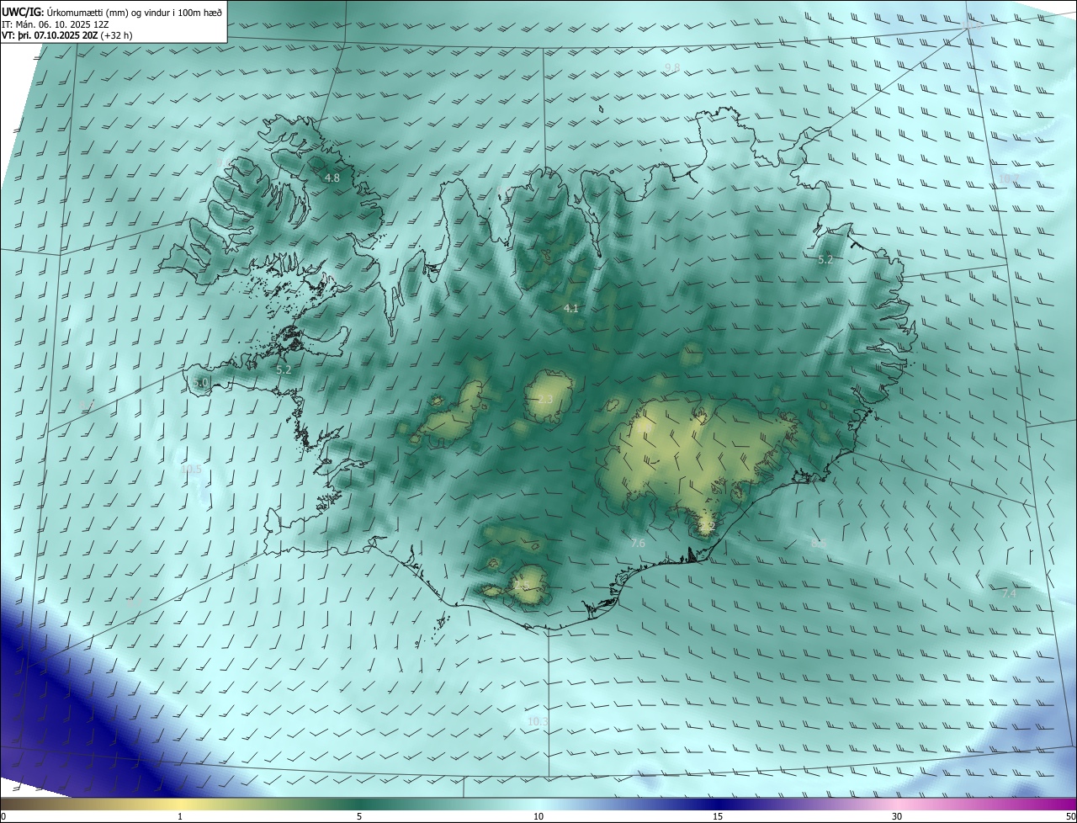Click the 15 tick on the color scale
1077x823 pixels.
tap(718, 817)
